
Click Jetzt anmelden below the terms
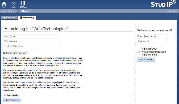tap(12, 100)
